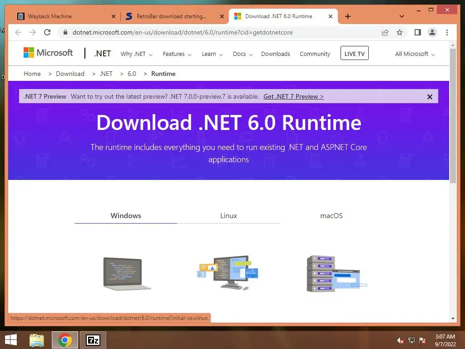Open 7-Zip from the taskbar
The height and width of the screenshot is (349, 465).
(93, 340)
